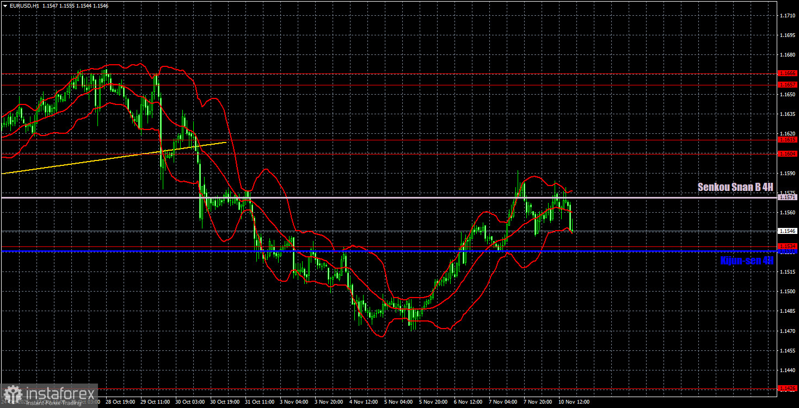Click the EURUSD,H1 chart symbol title
This screenshot has width=799, height=408.
[x=24, y=5]
